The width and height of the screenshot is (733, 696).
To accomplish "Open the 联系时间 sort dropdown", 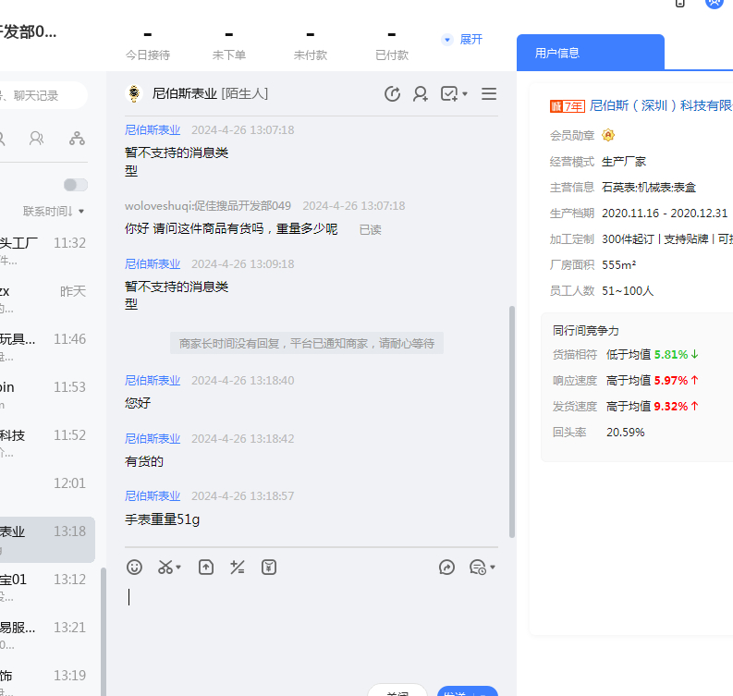I will (x=54, y=212).
